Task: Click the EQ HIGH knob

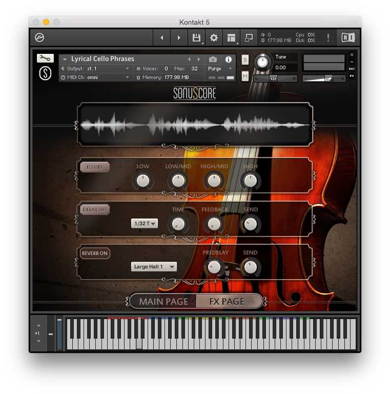Action: [x=251, y=181]
